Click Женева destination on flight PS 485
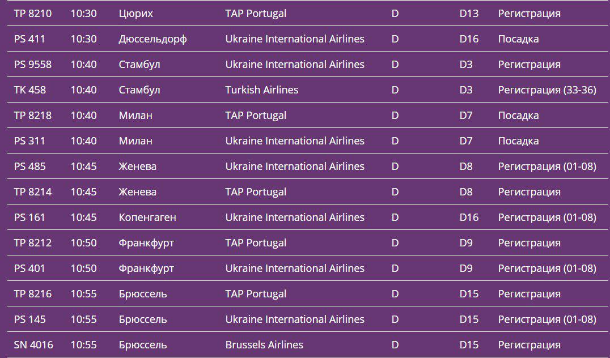The image size is (610, 358). (x=138, y=167)
